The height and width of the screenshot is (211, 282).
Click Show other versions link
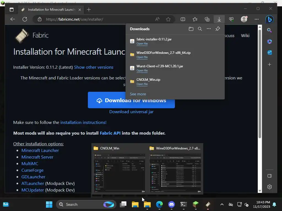point(94,67)
